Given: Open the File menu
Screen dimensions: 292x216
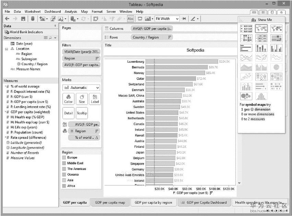Looking at the screenshot, I should [x=7, y=12].
